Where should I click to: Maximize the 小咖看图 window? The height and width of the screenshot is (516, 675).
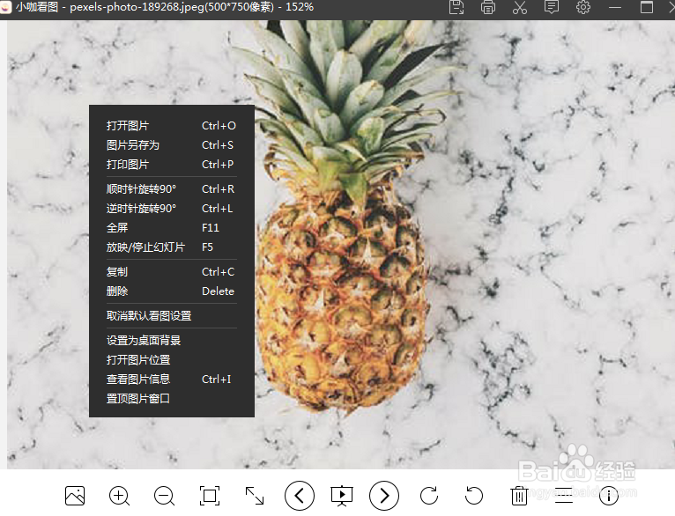pyautogui.click(x=647, y=7)
